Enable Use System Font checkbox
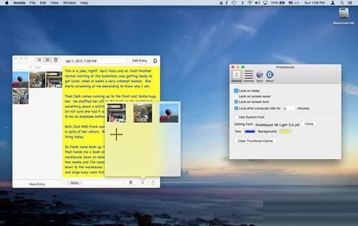The width and height of the screenshot is (358, 226). (x=236, y=117)
